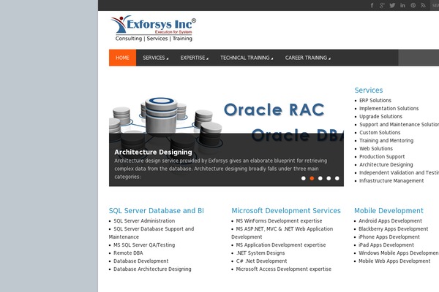Open the LinkedIn social icon
The image size is (439, 292).
click(402, 5)
